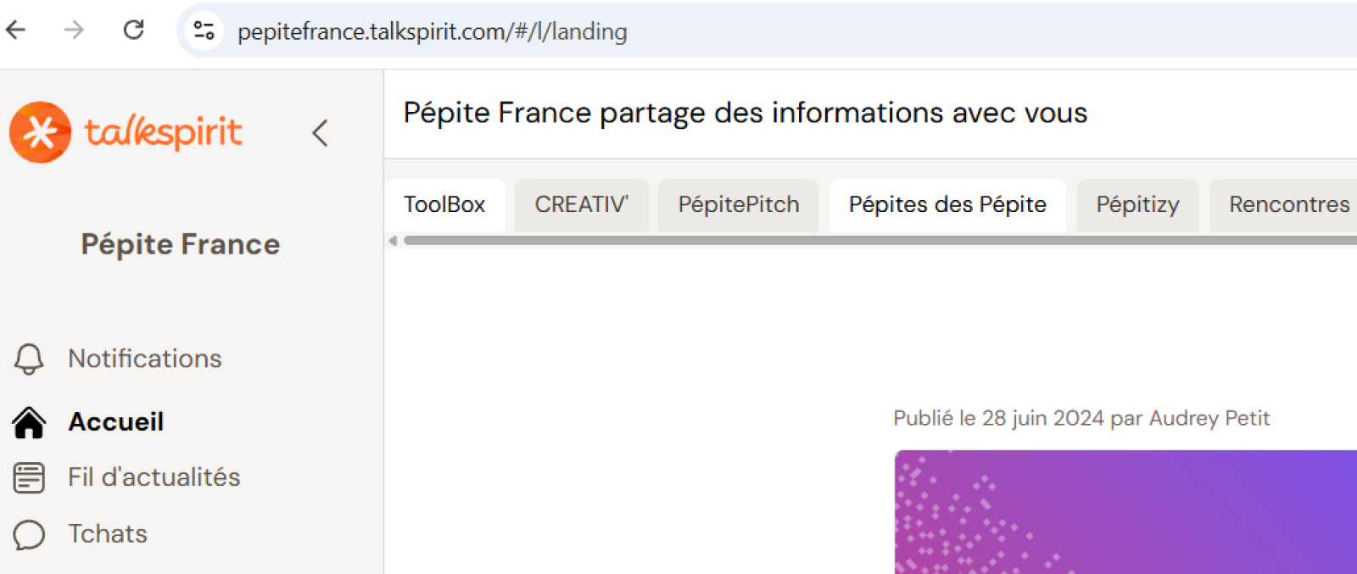Click the talkspirit orange star logo

40,132
